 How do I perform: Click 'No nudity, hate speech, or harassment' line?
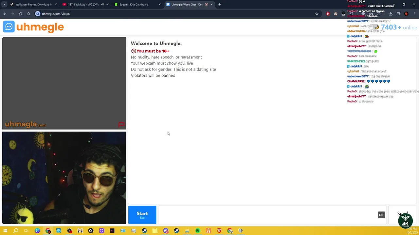(x=166, y=57)
